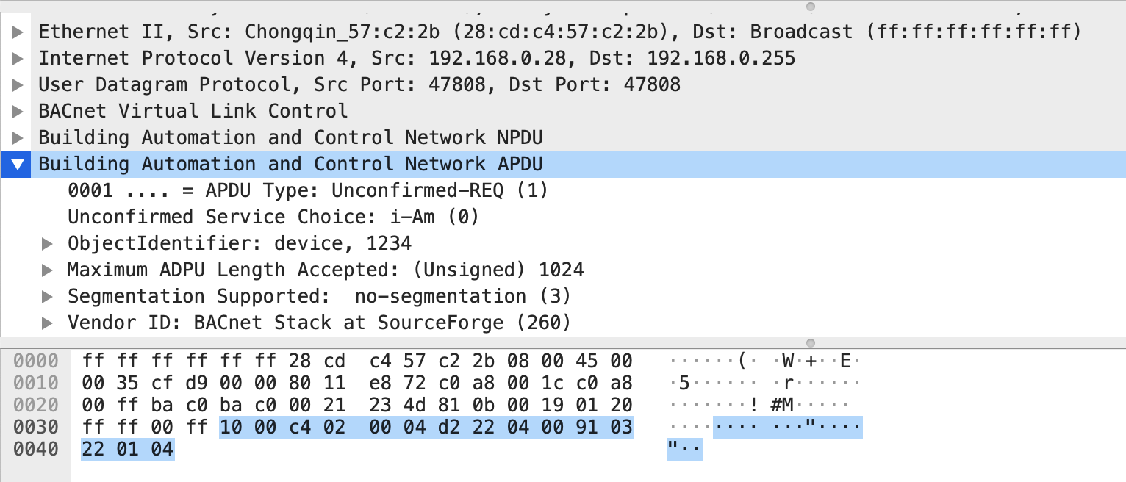Expand the Ethernet II protocol layer
The image size is (1126, 482).
(x=16, y=32)
